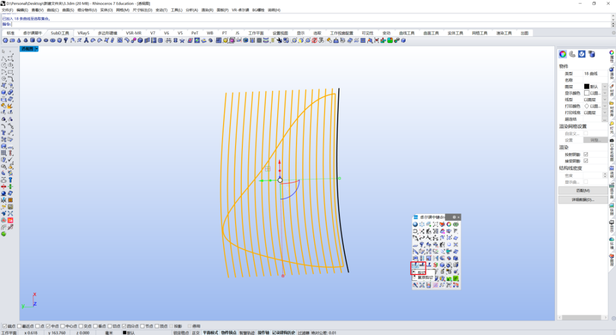Toggle the 中点 object snap checkbox
The height and width of the screenshot is (335, 616).
[48, 326]
